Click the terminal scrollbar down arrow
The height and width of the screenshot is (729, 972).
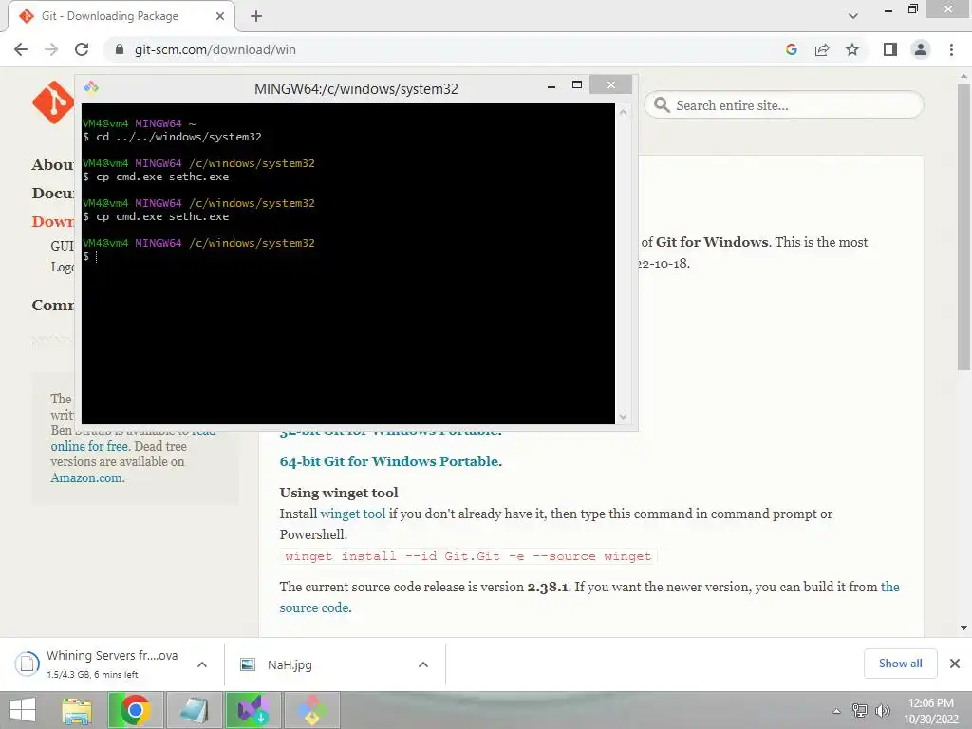point(623,417)
